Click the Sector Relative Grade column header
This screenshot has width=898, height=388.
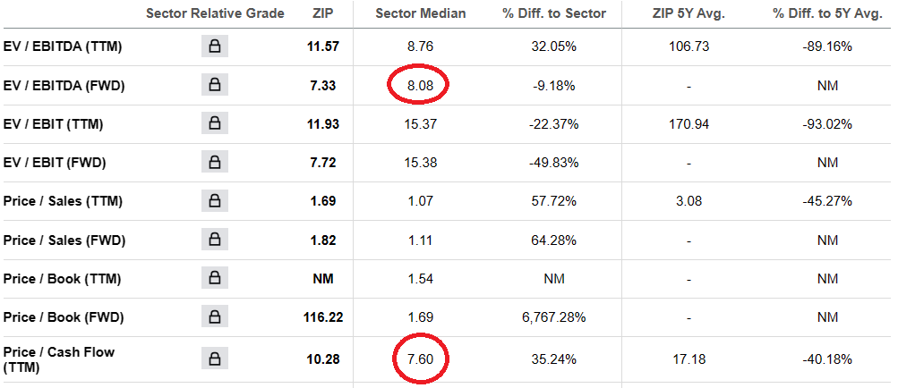click(x=215, y=13)
